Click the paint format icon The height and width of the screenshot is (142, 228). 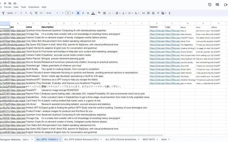(3, 13)
